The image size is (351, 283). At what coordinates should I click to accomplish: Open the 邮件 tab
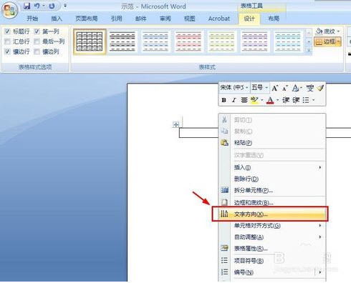coord(141,19)
